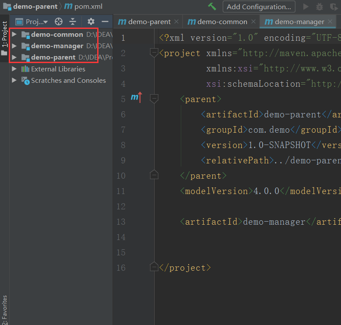
Task: Click Maven m icon on demo-manager tab
Action: click(x=269, y=22)
